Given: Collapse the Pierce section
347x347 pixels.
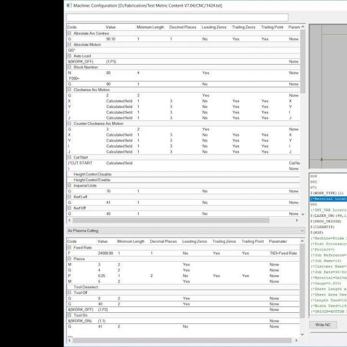Looking at the screenshot, I should point(69,259).
